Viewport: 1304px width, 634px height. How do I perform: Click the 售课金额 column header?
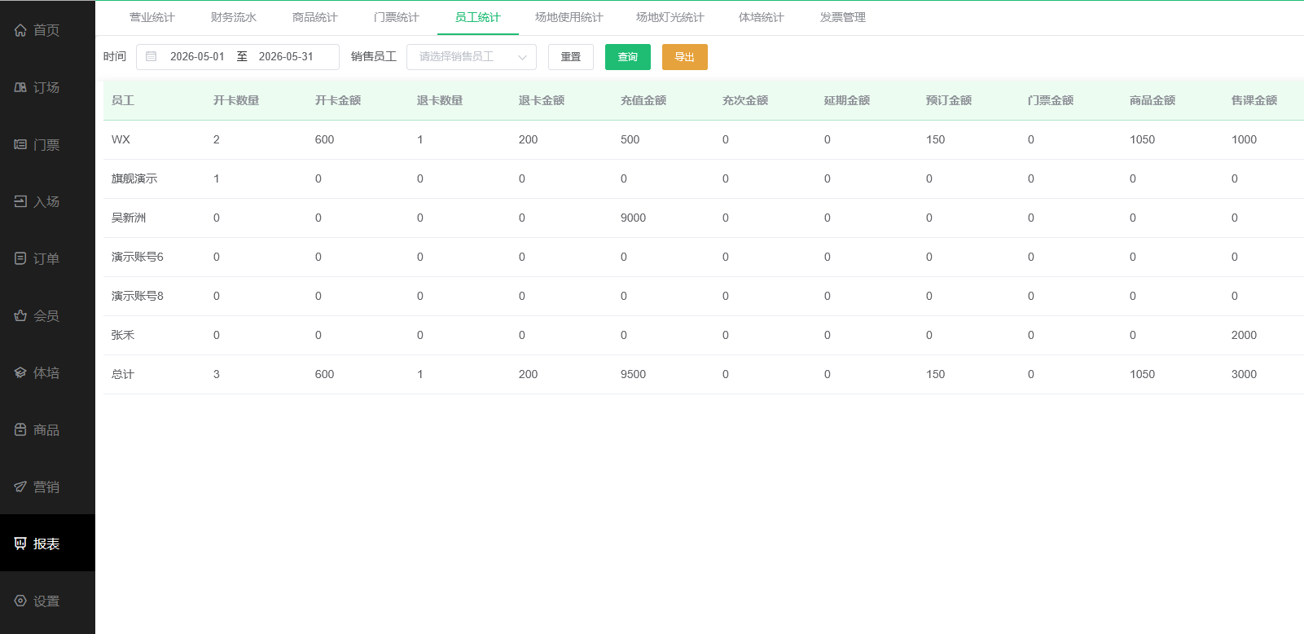pos(1254,100)
